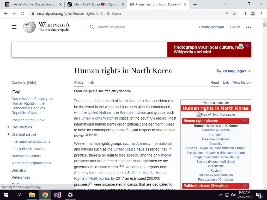This screenshot has height=200, width=267.
Task: Hide the banner via Hide link
Action: (x=245, y=45)
